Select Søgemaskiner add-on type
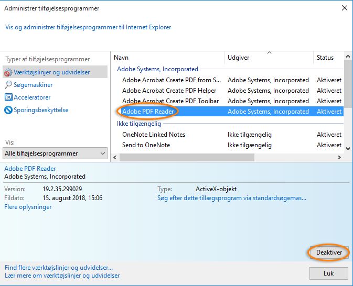Viewport: 353px width, 286px height. pyautogui.click(x=33, y=85)
